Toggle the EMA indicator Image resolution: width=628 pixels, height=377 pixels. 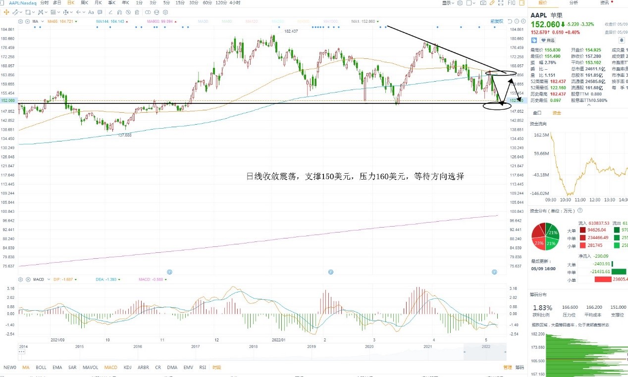(x=57, y=368)
